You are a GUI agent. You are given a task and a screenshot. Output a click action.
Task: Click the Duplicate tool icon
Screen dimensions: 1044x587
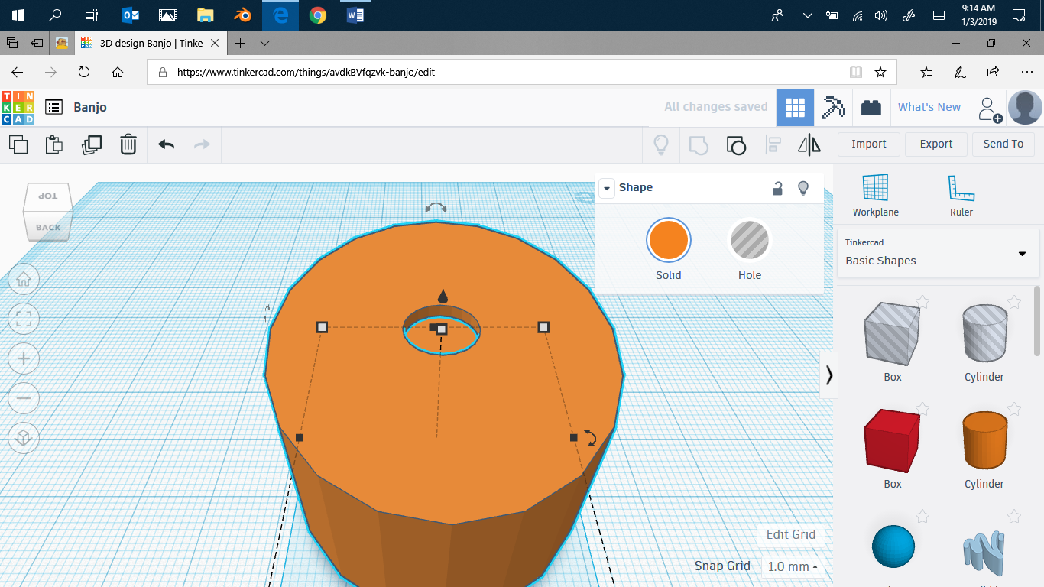coord(92,144)
